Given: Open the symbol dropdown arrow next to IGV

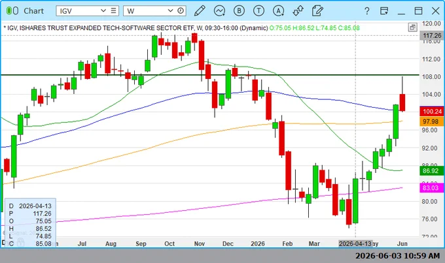Looking at the screenshot, I should [x=103, y=10].
